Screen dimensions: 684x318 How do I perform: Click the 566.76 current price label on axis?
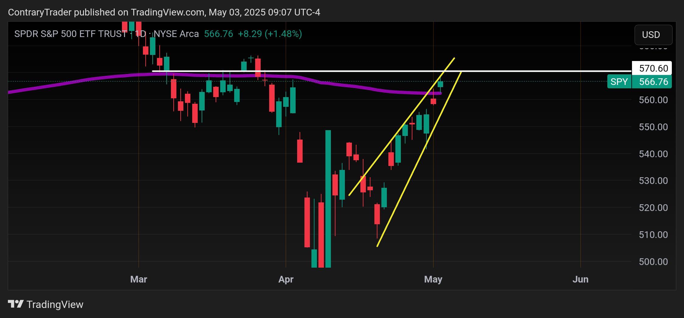(652, 82)
